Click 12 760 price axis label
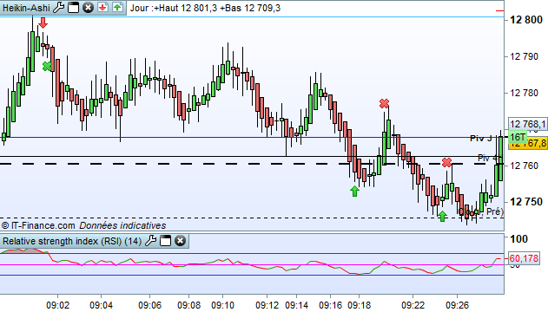This screenshot has width=548, height=312. click(524, 166)
